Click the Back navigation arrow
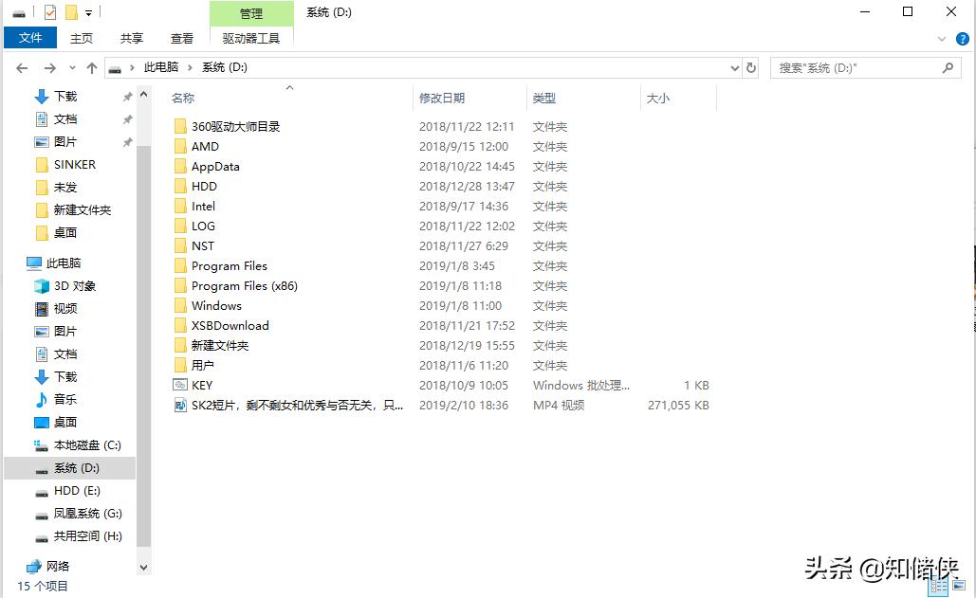The height and width of the screenshot is (598, 976). point(21,67)
